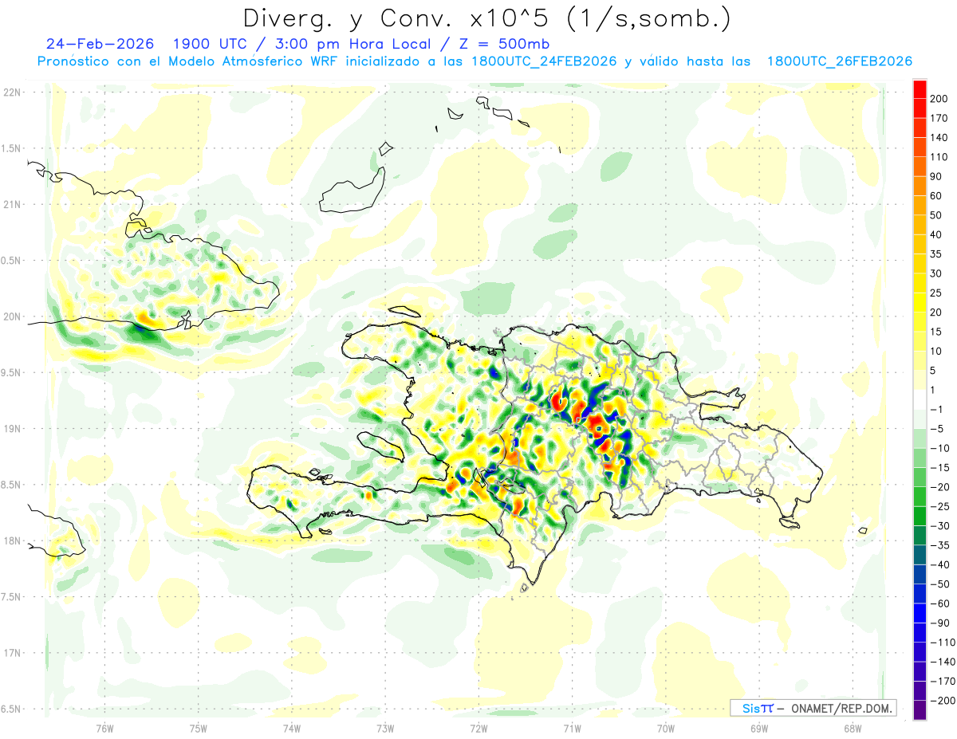Image resolution: width=957 pixels, height=739 pixels.
Task: Click the color bar value '-30'
Action: 939,526
